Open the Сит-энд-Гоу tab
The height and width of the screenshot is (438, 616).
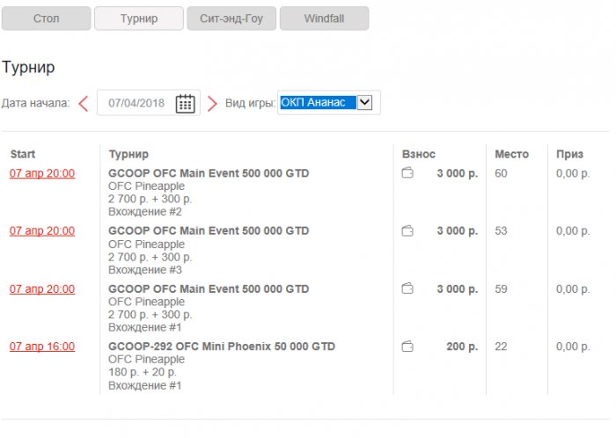pos(231,18)
